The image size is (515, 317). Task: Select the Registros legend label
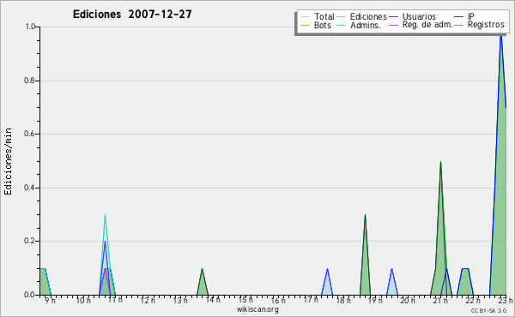pos(486,25)
